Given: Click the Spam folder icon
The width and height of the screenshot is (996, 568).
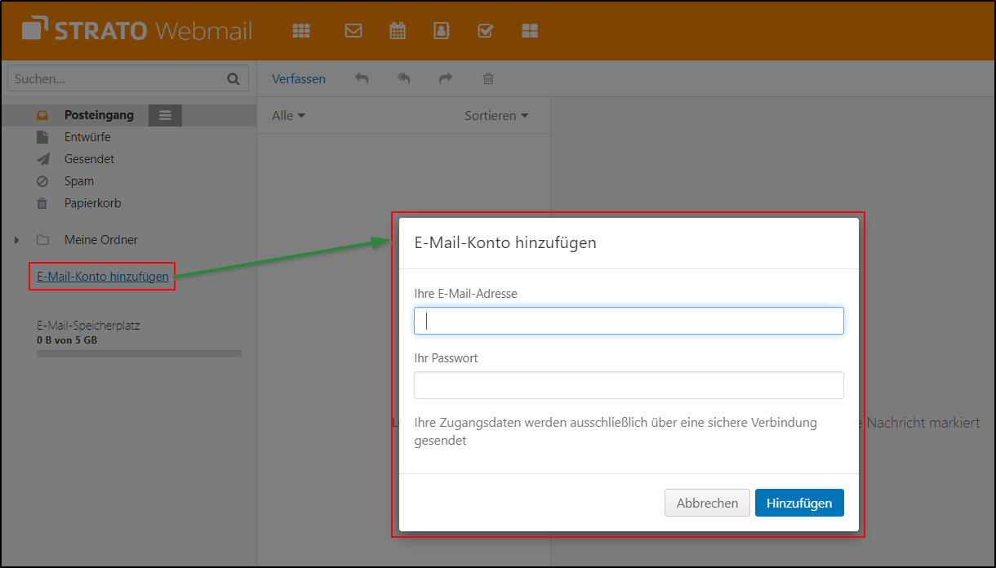Looking at the screenshot, I should [42, 180].
